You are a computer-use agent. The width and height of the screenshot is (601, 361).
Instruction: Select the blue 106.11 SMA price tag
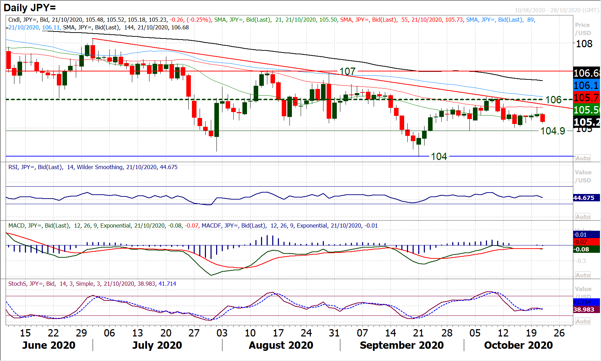(x=586, y=85)
